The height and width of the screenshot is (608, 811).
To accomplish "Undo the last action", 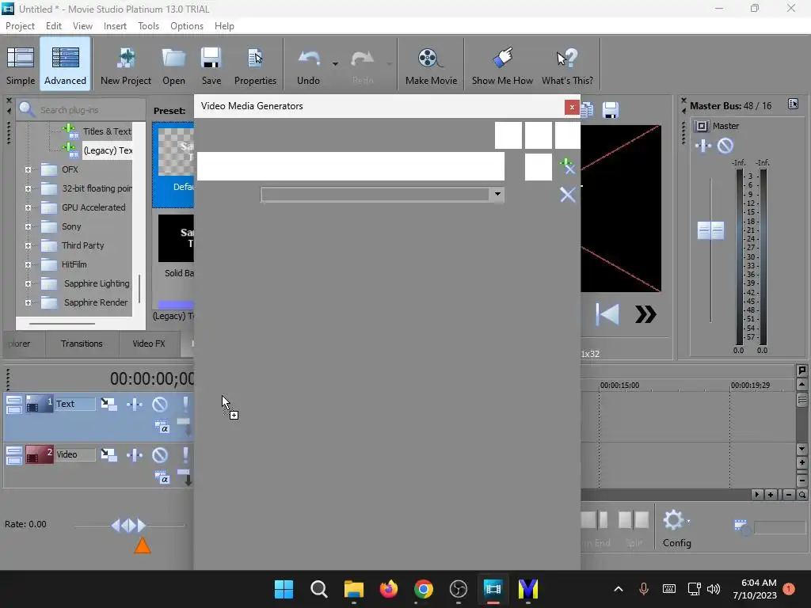I will click(308, 65).
